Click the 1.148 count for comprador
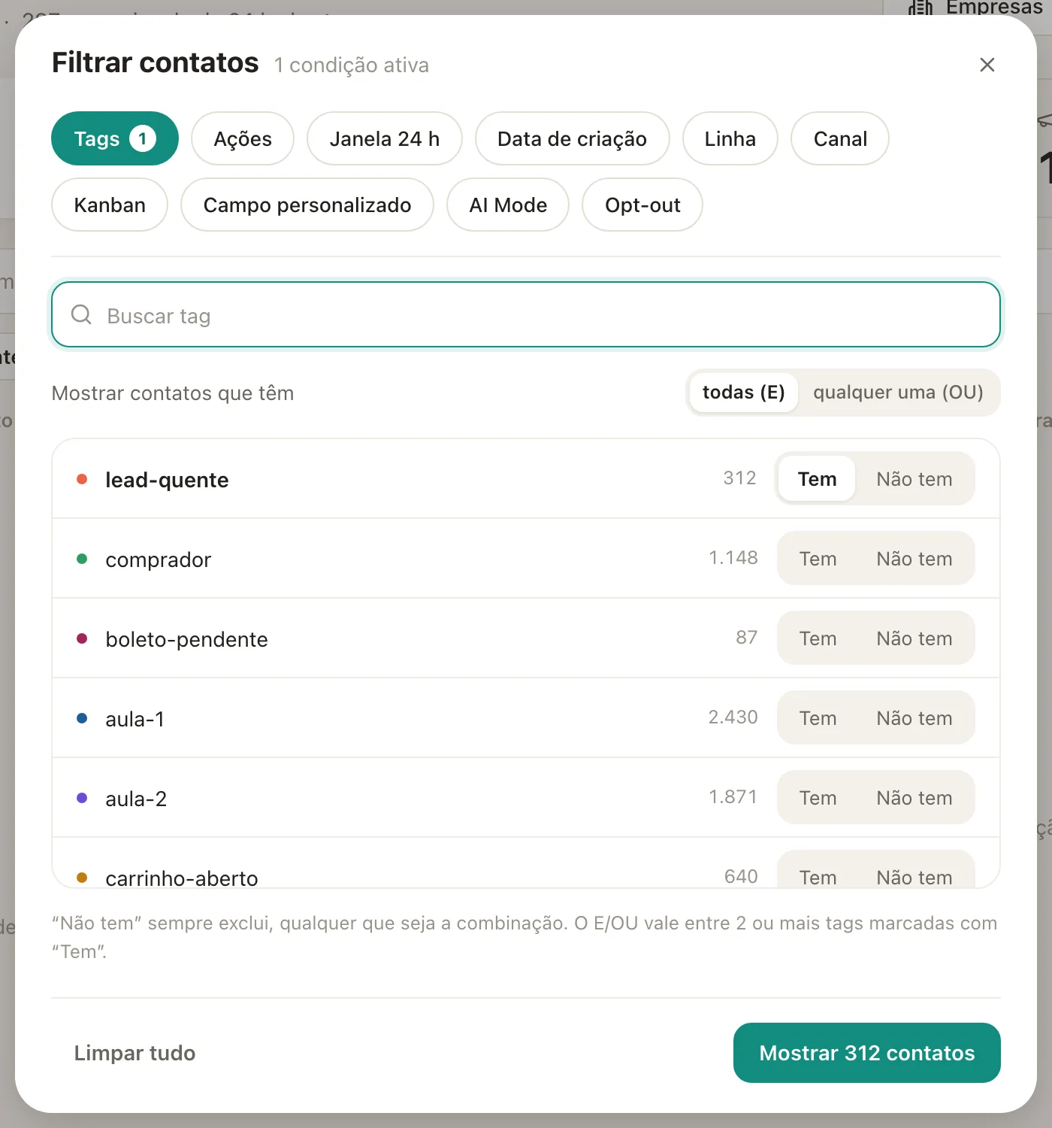The image size is (1052, 1128). pyautogui.click(x=733, y=557)
